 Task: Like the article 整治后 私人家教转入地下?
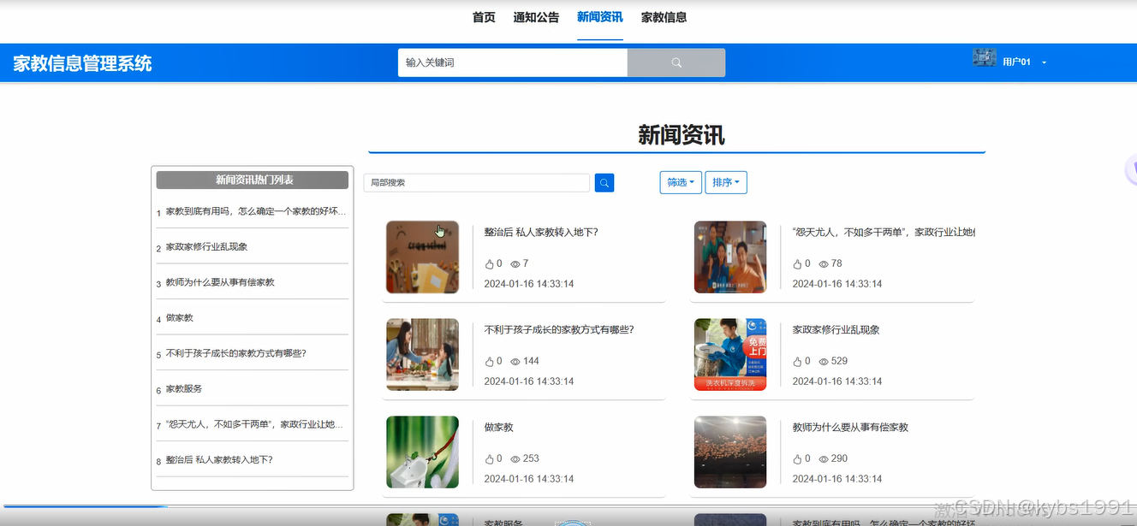click(490, 263)
